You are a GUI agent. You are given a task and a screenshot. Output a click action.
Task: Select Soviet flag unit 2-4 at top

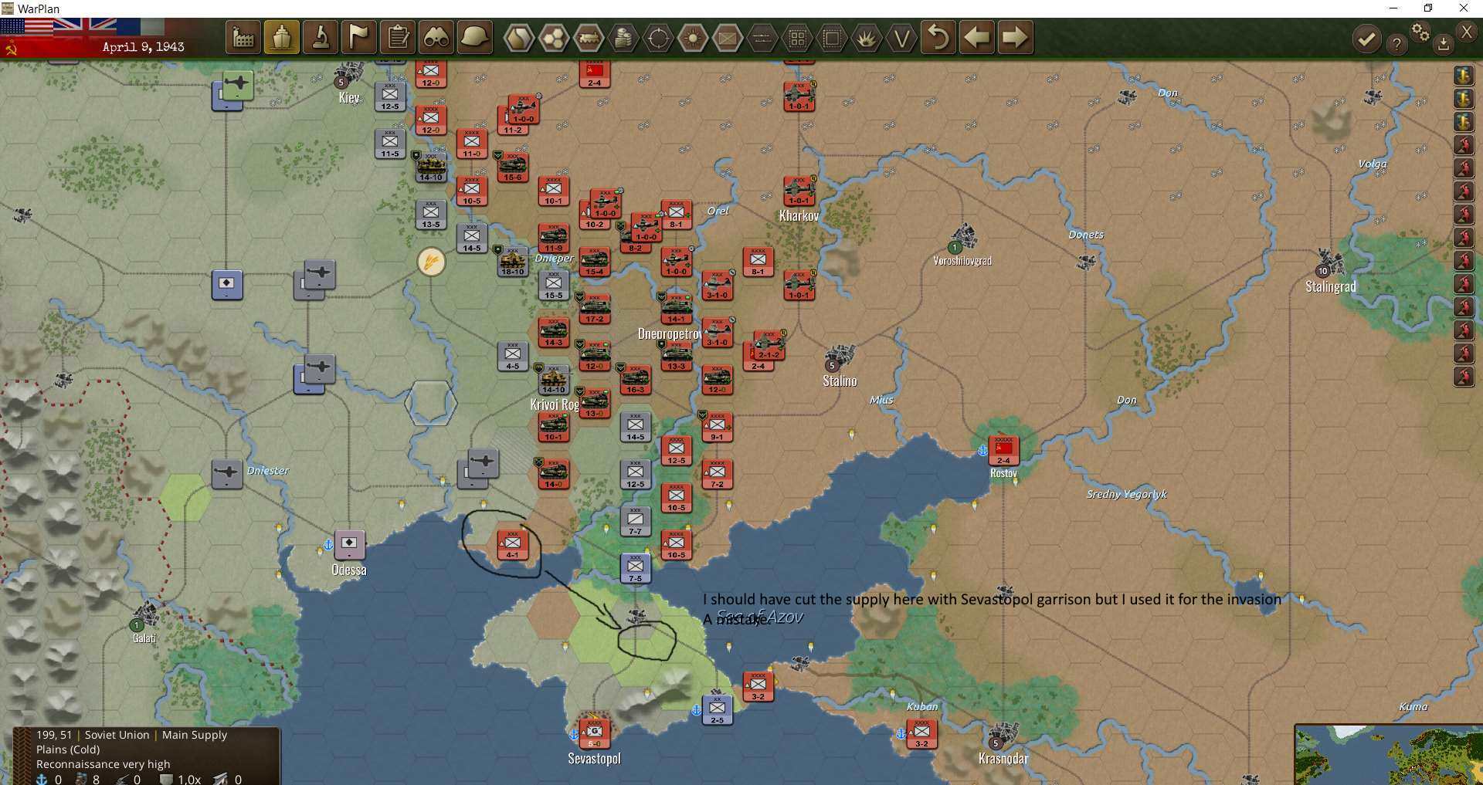594,73
